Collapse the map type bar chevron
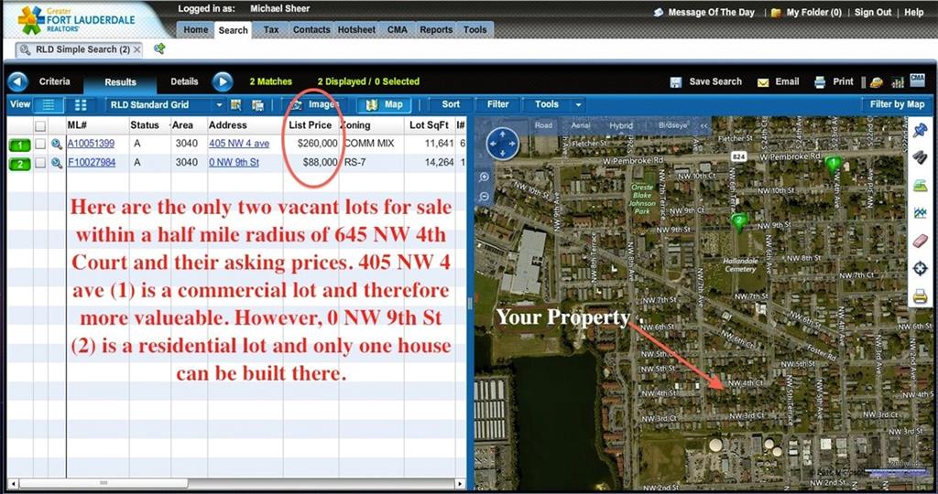Viewport: 938px width, 494px height. click(703, 125)
